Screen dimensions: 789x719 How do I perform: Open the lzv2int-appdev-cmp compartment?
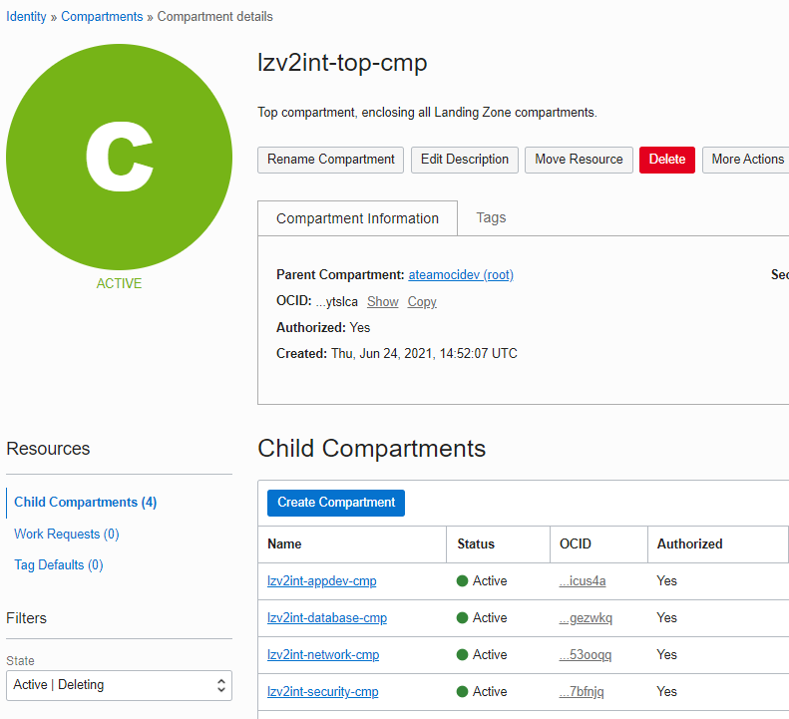coord(322,581)
